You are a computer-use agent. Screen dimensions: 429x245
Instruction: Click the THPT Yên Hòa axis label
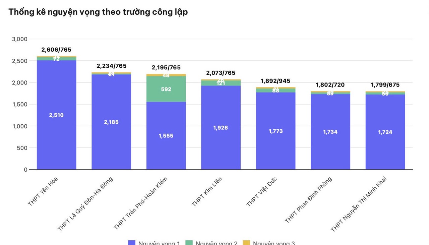point(43,192)
